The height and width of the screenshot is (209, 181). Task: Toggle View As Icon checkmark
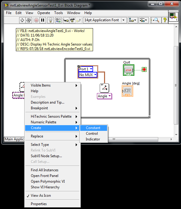coord(53,196)
